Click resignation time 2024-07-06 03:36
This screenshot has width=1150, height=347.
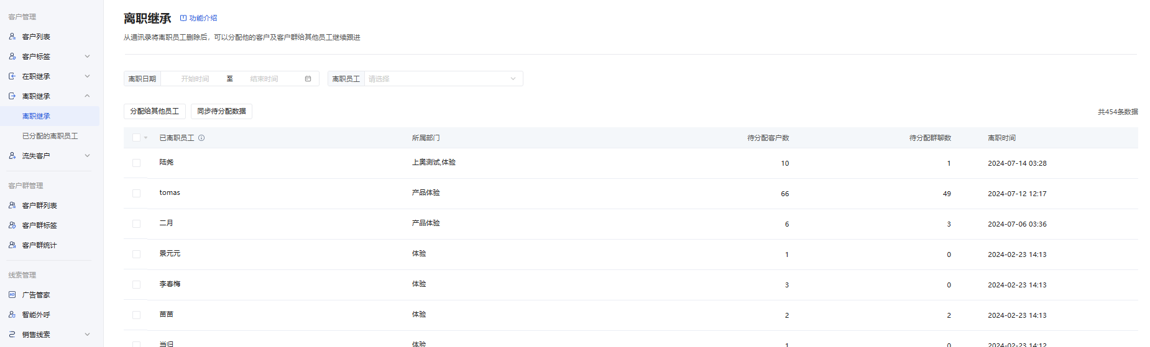pyautogui.click(x=1017, y=224)
